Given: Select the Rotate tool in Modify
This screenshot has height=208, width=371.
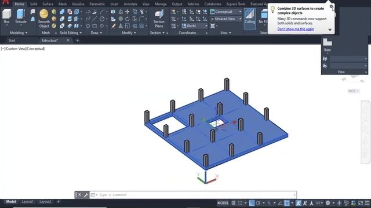Looking at the screenshot, I should pos(128,18).
